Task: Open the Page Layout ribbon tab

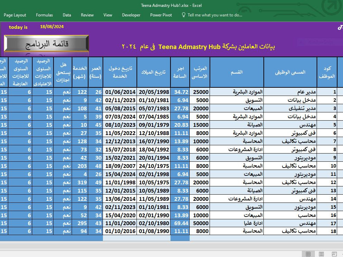Action: (x=15, y=15)
